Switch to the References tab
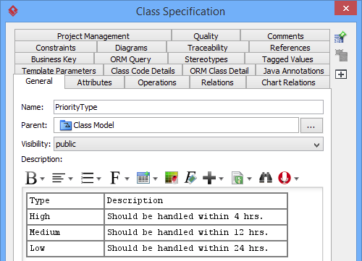The height and width of the screenshot is (261, 362). [x=290, y=48]
